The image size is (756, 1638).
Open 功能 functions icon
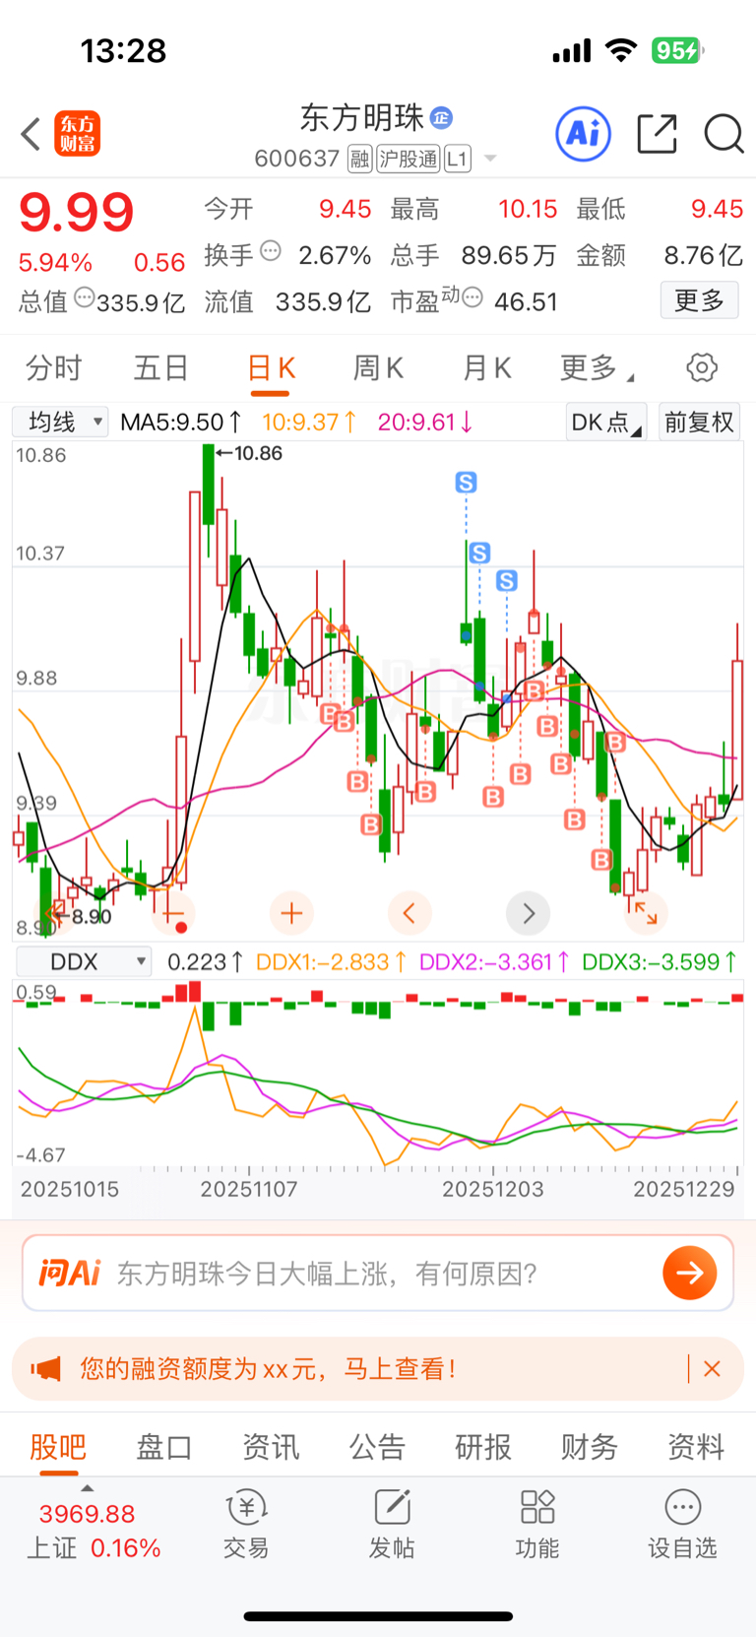537,1524
